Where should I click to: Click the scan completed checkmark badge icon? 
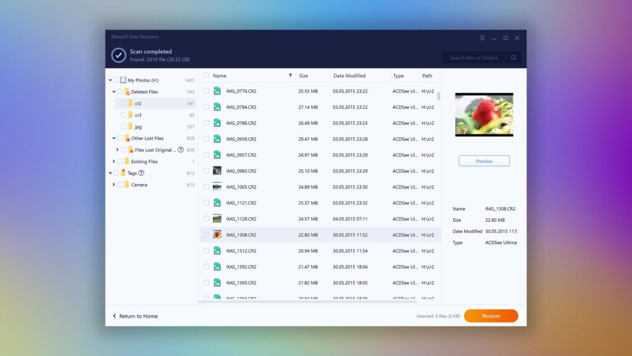click(x=117, y=54)
